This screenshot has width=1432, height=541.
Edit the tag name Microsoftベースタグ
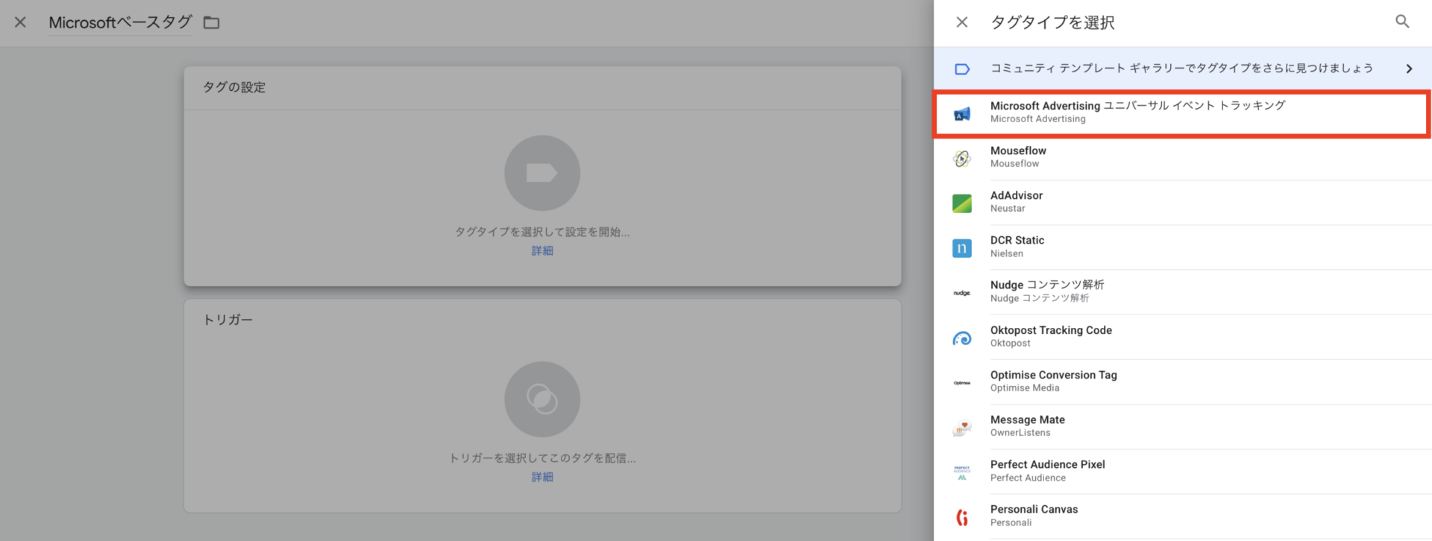(x=120, y=22)
